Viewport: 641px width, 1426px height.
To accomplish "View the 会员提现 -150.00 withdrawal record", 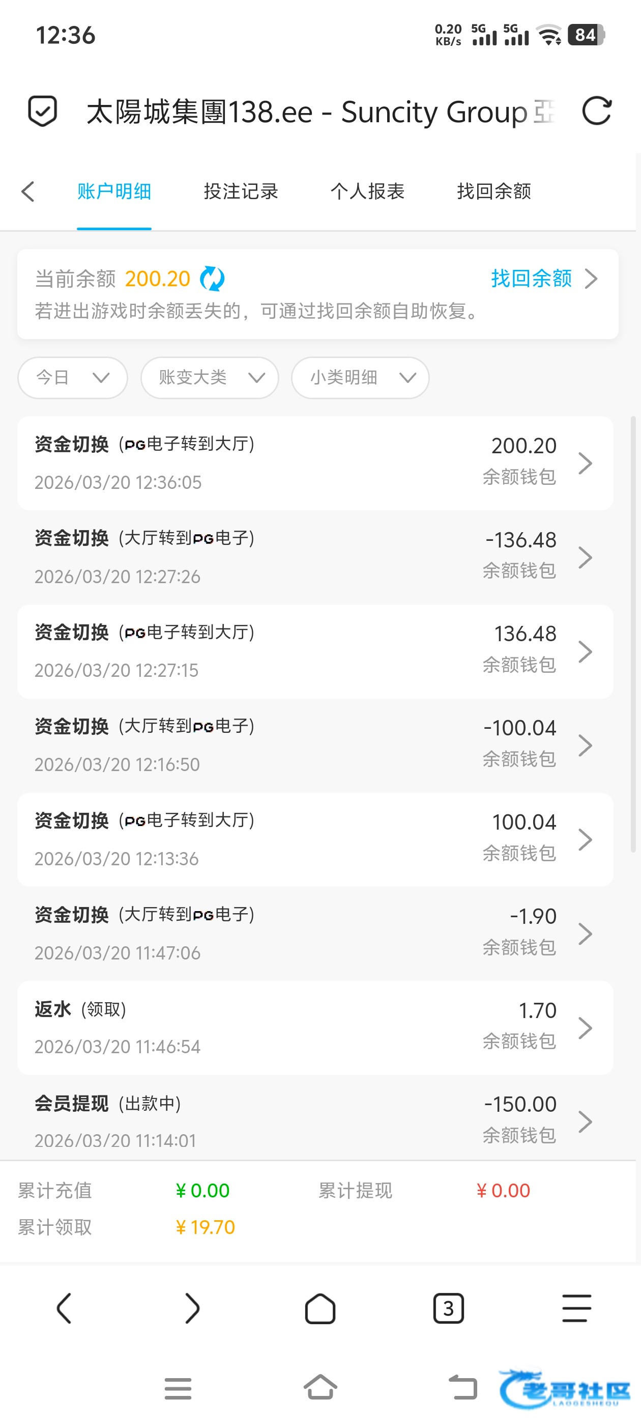I will [315, 1121].
